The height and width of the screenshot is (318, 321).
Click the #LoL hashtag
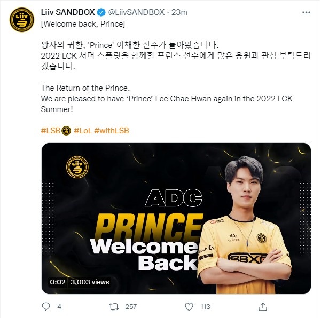tap(83, 131)
